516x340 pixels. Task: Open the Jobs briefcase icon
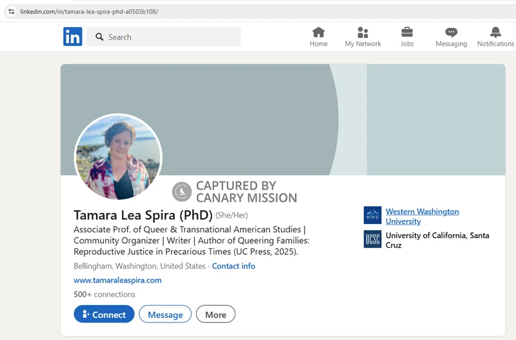(407, 32)
